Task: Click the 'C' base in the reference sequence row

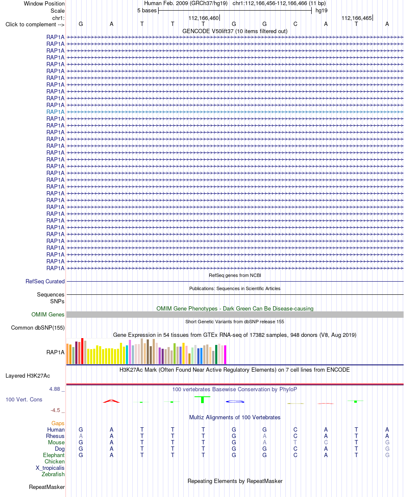Action: (x=295, y=24)
